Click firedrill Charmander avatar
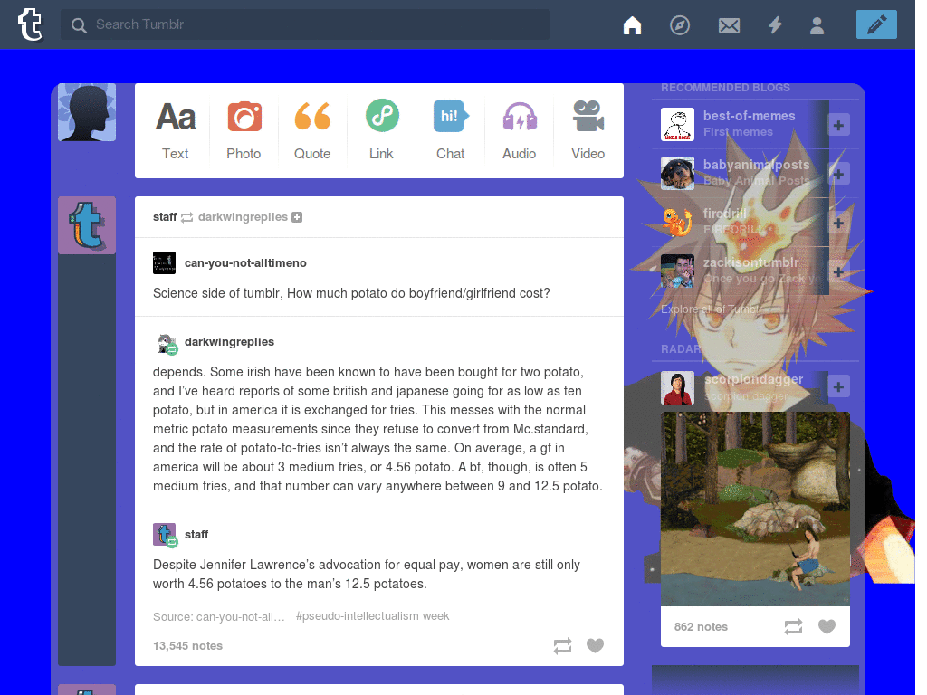Screen dimensions: 927x695 click(677, 223)
